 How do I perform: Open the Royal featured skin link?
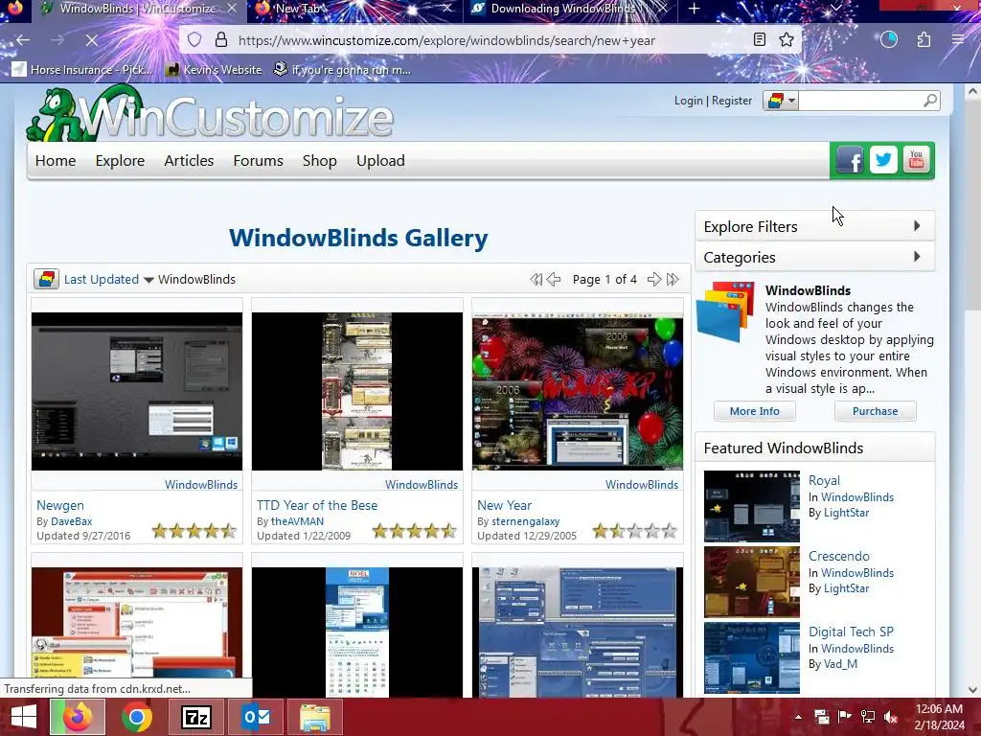tap(824, 481)
